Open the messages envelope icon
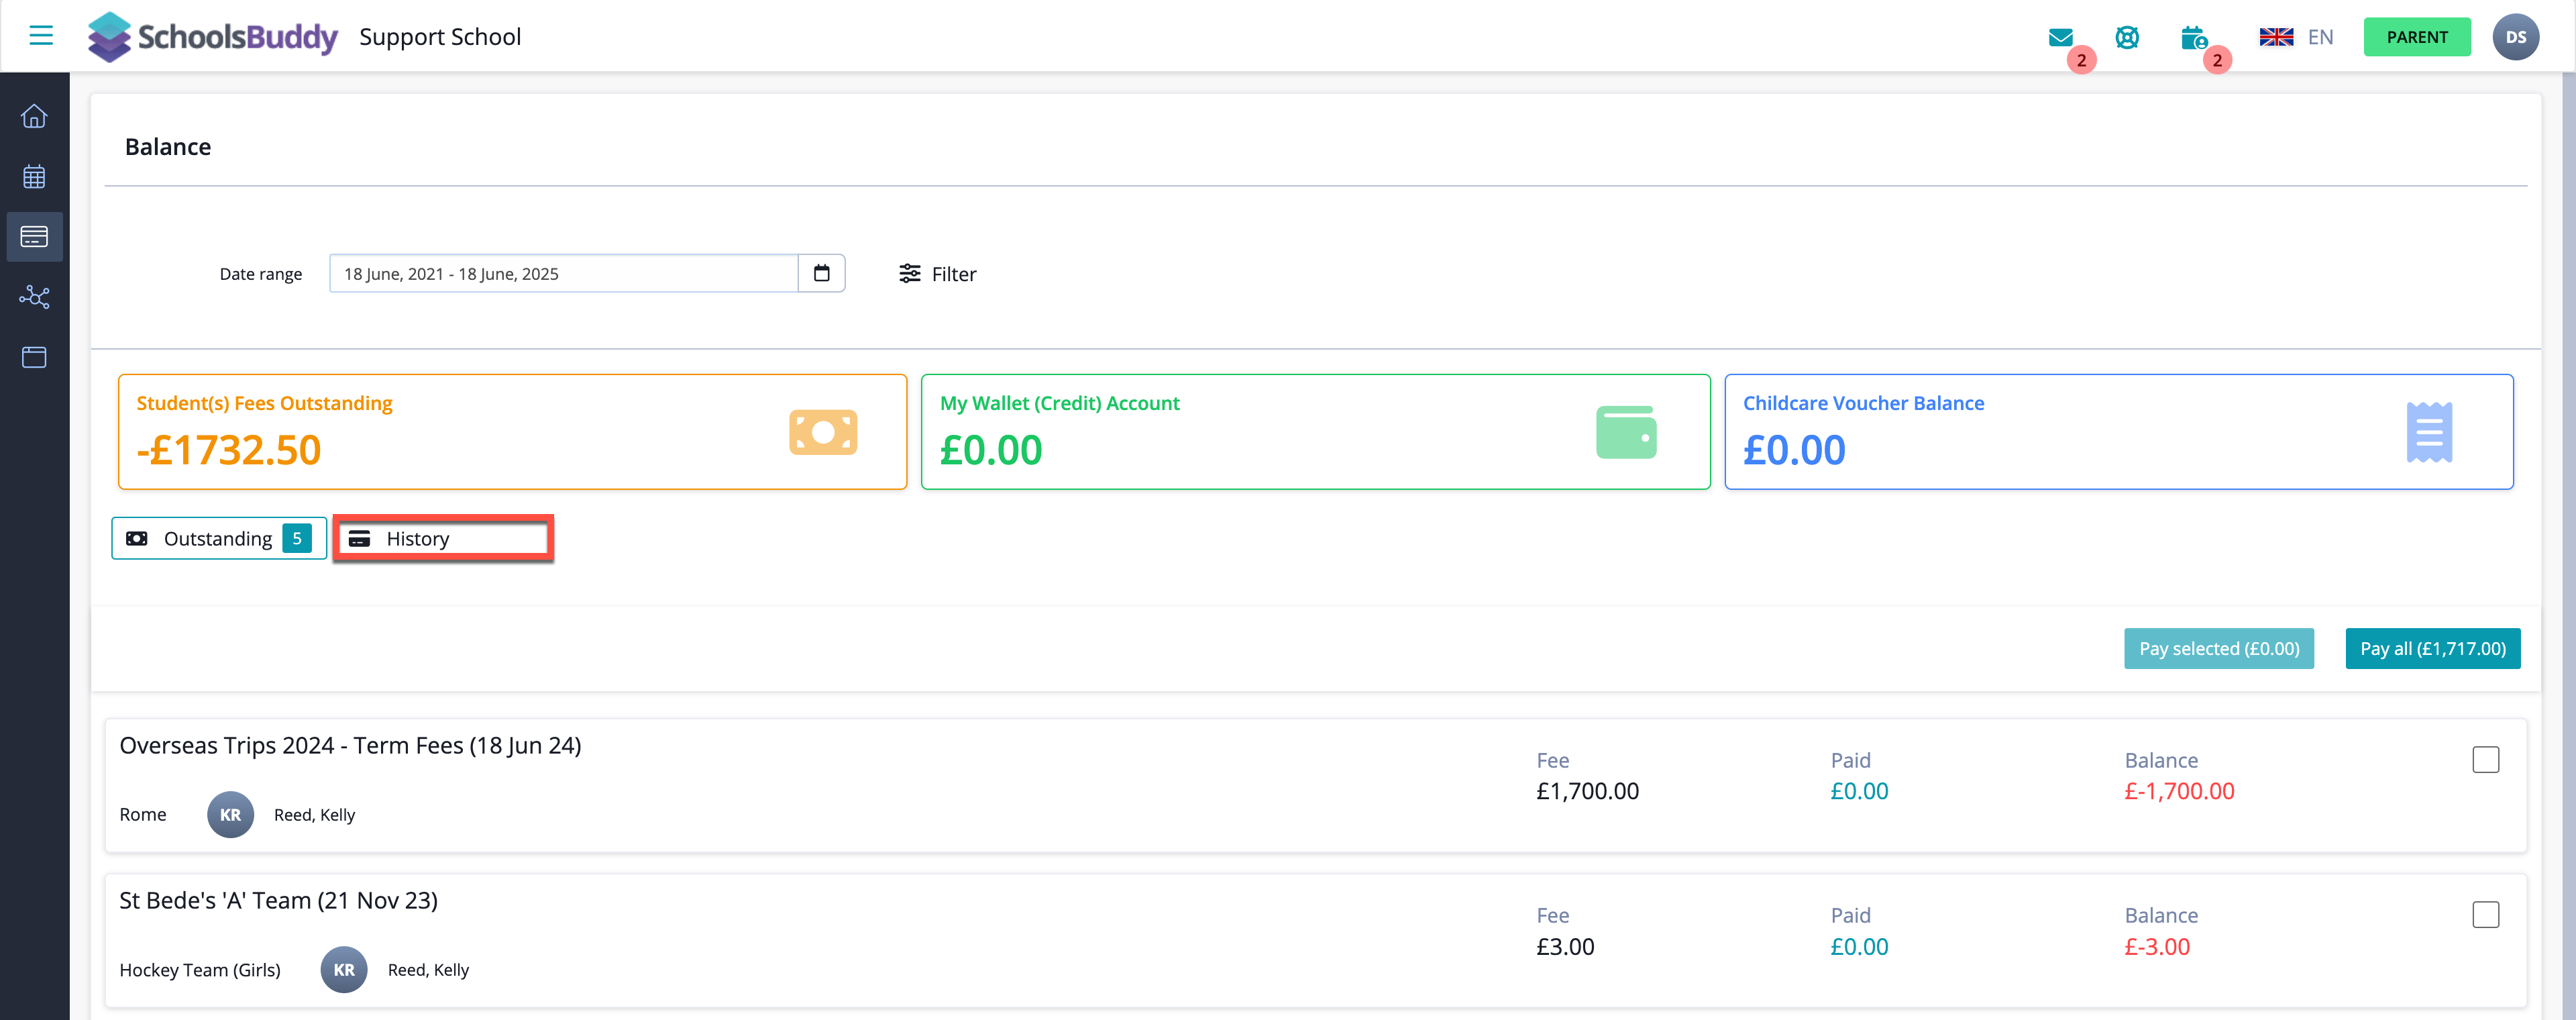Screen dimensions: 2576x1020 click(2060, 38)
